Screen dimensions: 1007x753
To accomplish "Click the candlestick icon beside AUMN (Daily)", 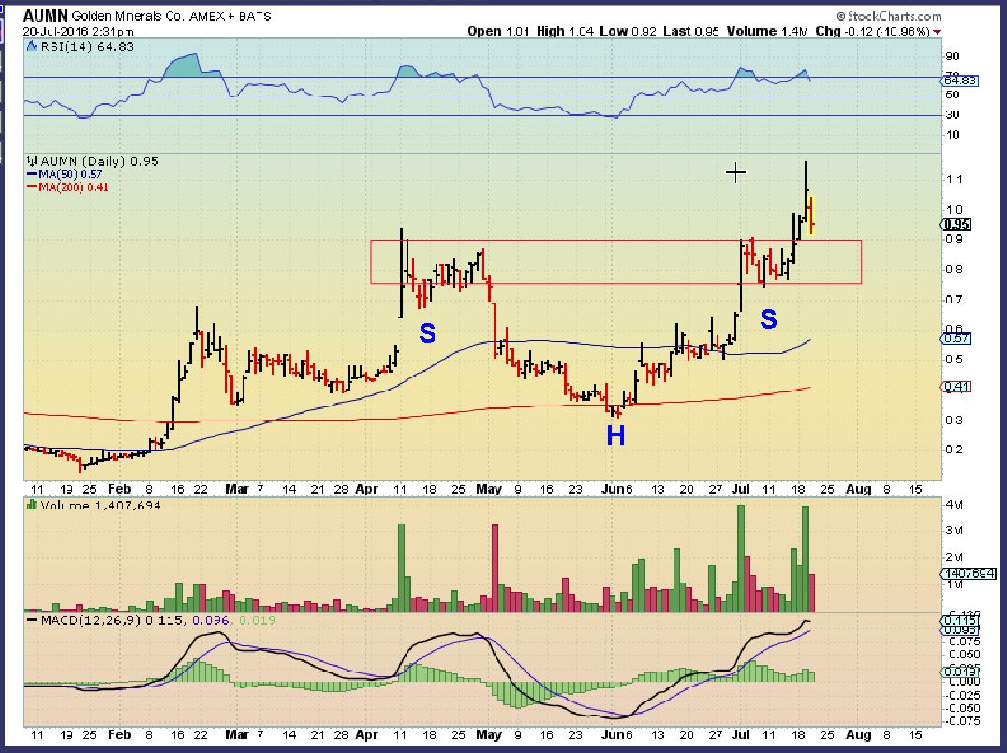I will (x=32, y=161).
